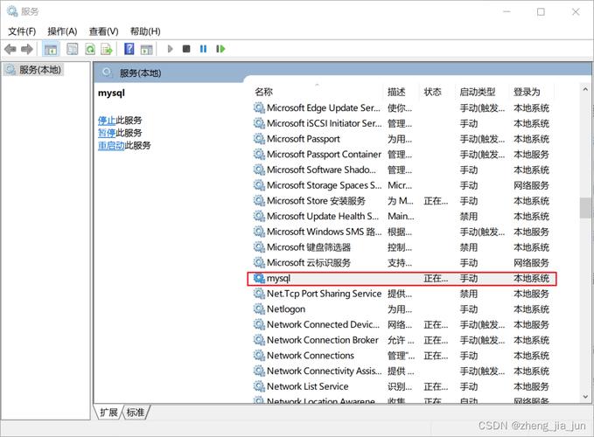Select the Microsoft Passport Container row
This screenshot has height=437, width=594.
coord(402,155)
